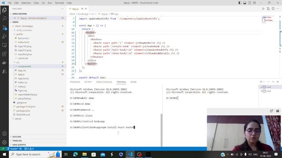Image resolution: width=282 pixels, height=158 pixels.
Task: Select the first cmd terminal in list
Action: [x=268, y=87]
